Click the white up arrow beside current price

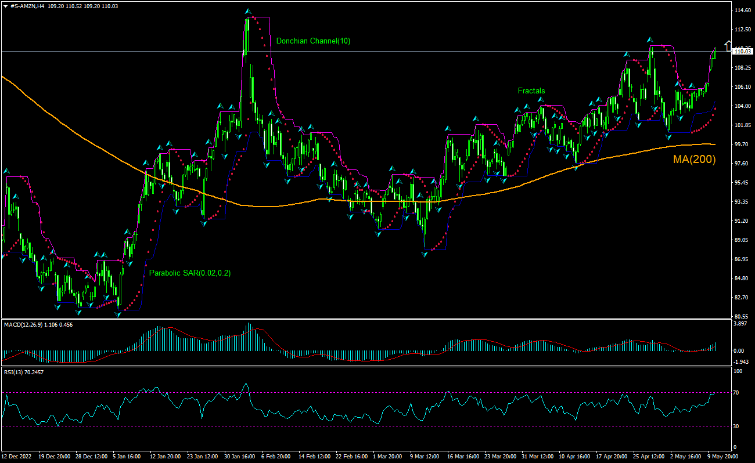(728, 45)
